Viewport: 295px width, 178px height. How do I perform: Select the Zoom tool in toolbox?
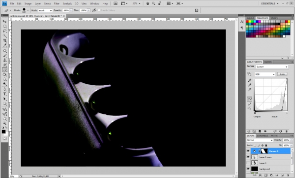pos(5,123)
